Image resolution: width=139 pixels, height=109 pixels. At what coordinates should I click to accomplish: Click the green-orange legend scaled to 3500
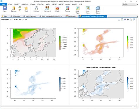click(63, 43)
